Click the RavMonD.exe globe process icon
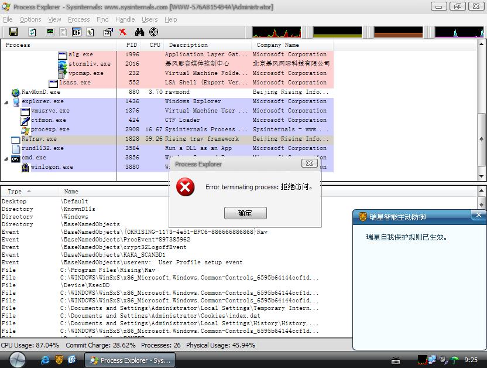This screenshot has height=368, width=487. click(x=16, y=93)
